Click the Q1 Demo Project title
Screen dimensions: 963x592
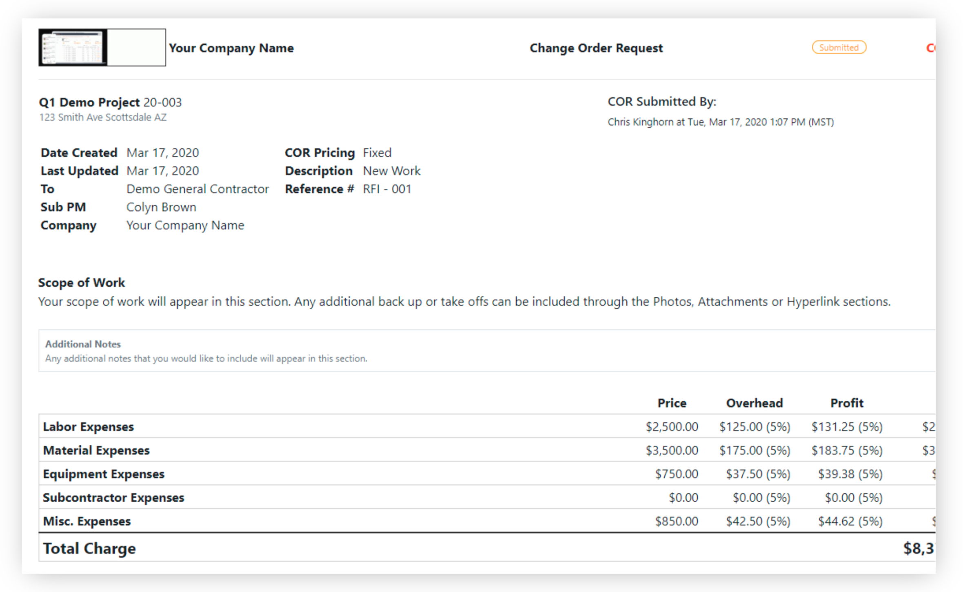click(89, 102)
